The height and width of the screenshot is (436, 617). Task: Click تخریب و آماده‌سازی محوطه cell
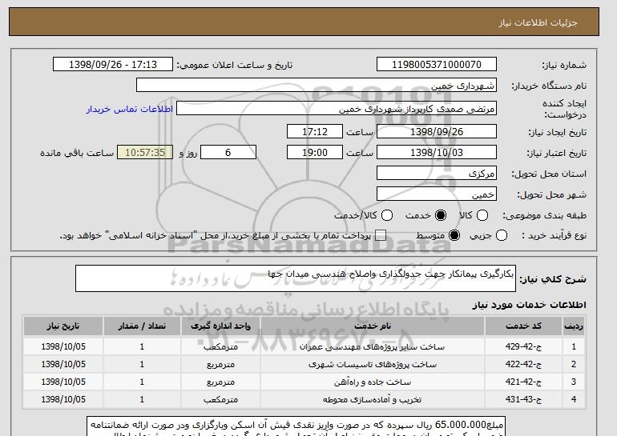(373, 399)
